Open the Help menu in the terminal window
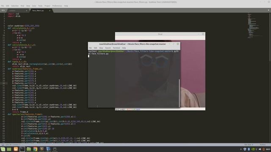This screenshot has height=152, width=271. click(x=124, y=48)
